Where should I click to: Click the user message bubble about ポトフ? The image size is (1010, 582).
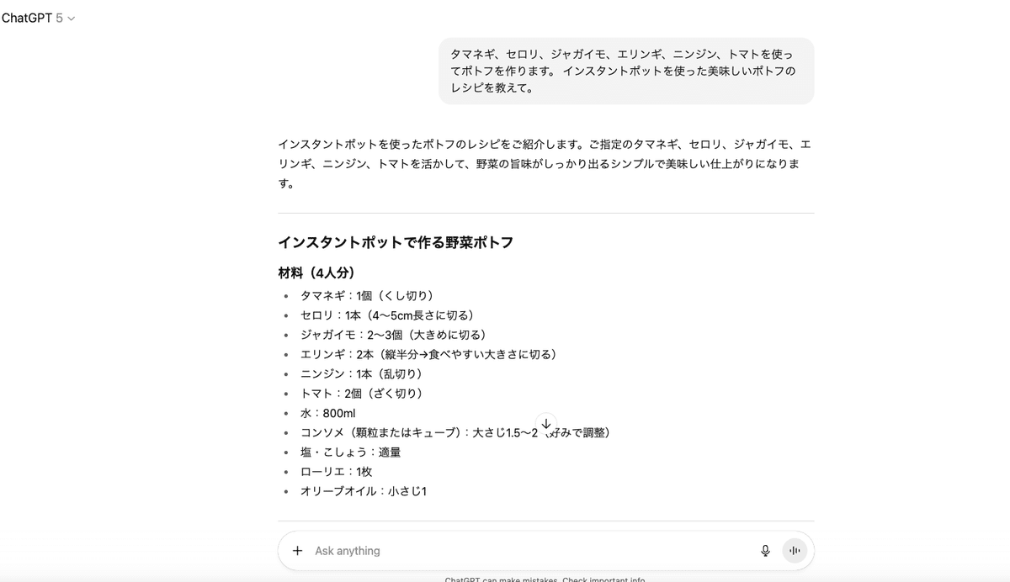point(626,71)
